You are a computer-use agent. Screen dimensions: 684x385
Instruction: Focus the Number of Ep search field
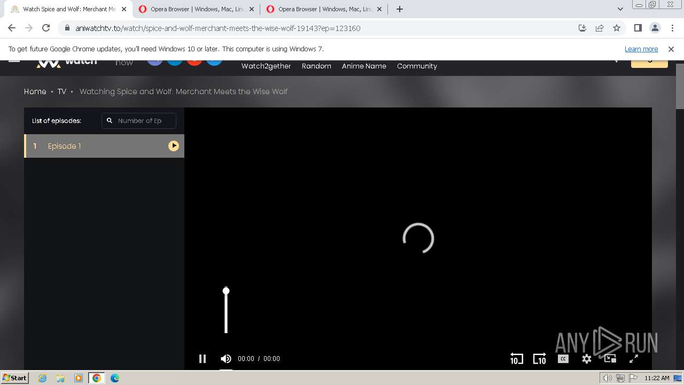point(139,121)
